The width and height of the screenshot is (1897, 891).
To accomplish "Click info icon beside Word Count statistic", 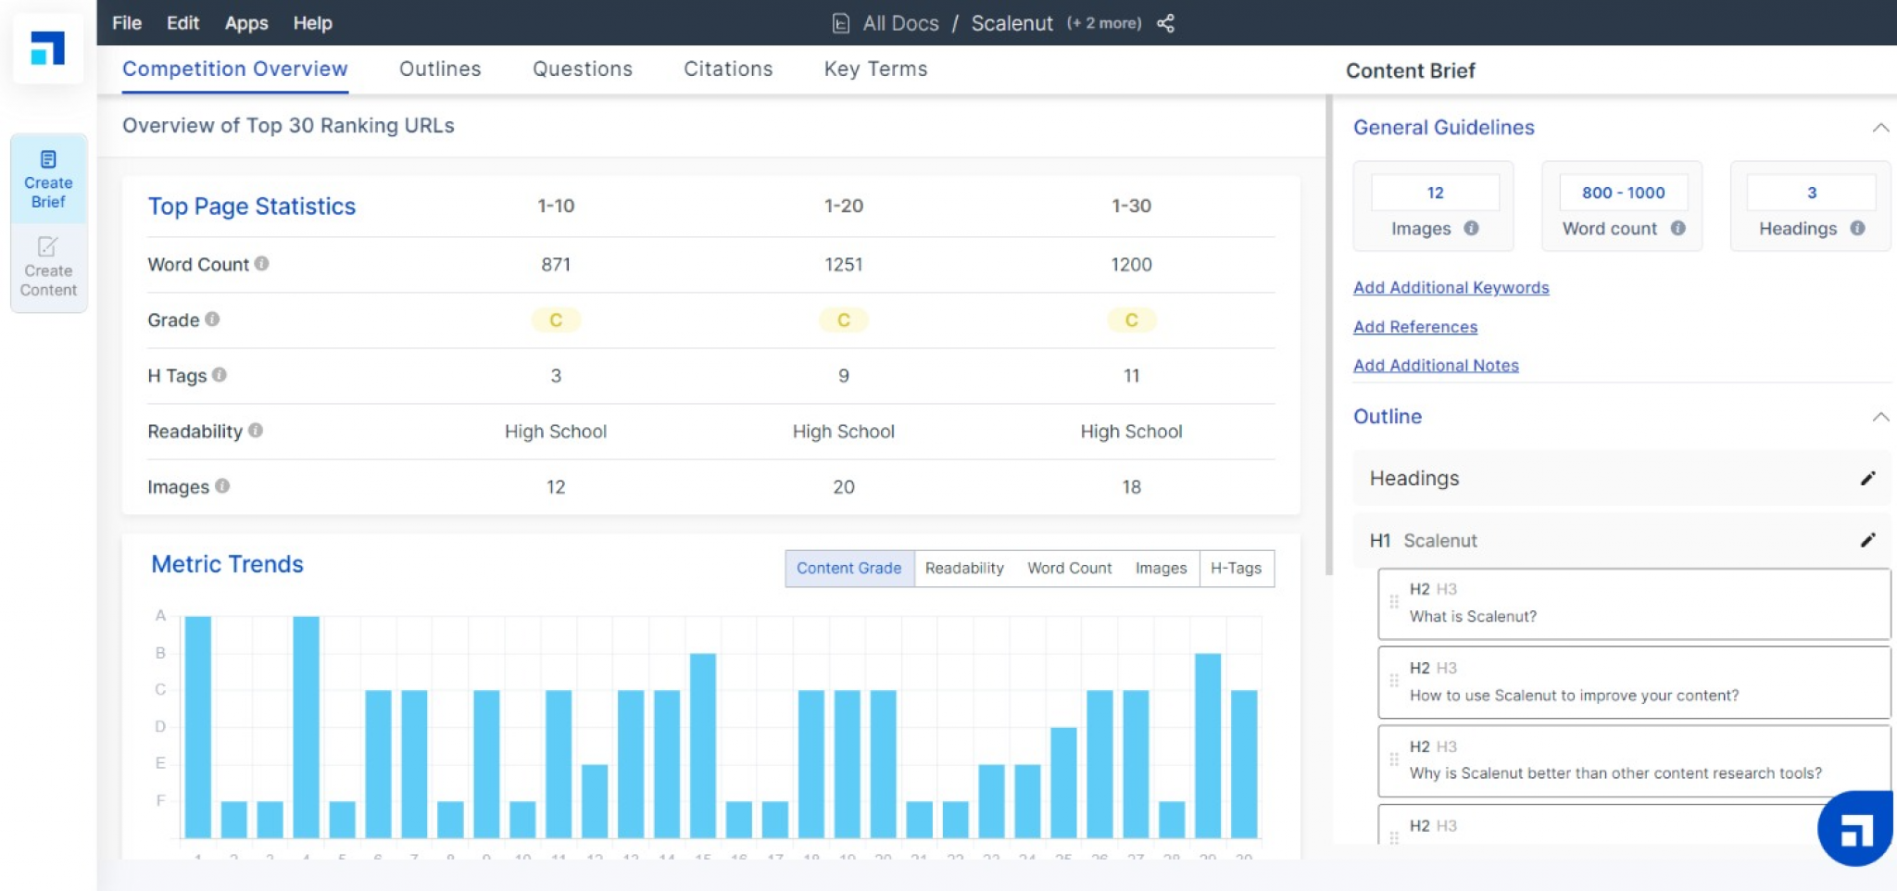I will pyautogui.click(x=262, y=264).
